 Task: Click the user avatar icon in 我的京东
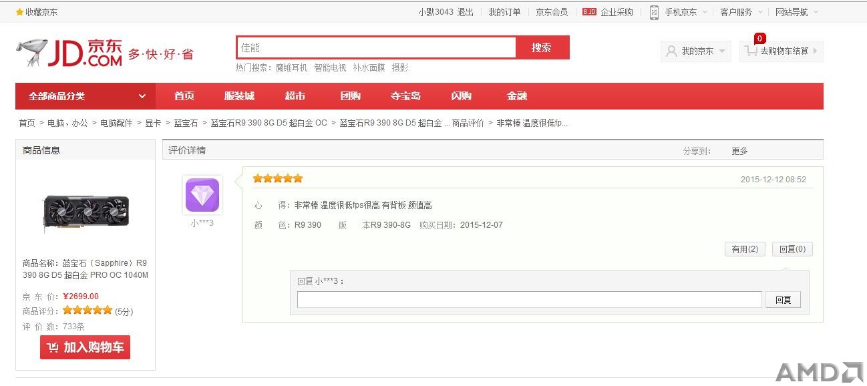671,51
